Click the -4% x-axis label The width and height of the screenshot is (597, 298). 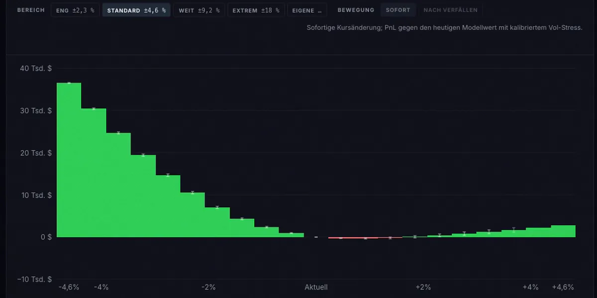101,287
